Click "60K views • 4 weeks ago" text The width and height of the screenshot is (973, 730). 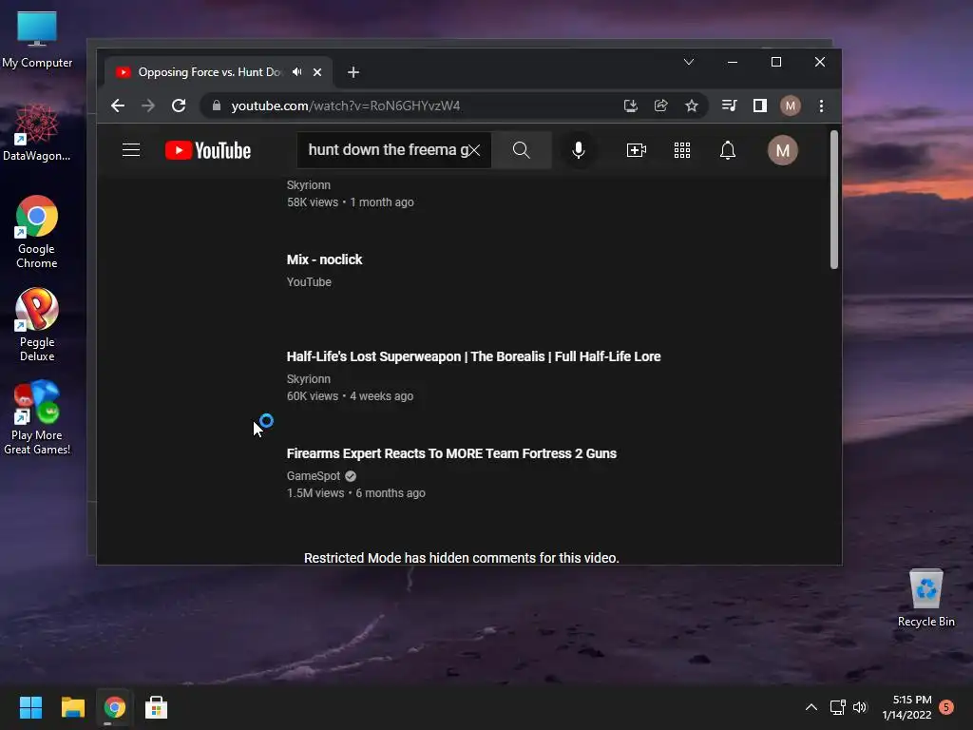click(x=350, y=396)
